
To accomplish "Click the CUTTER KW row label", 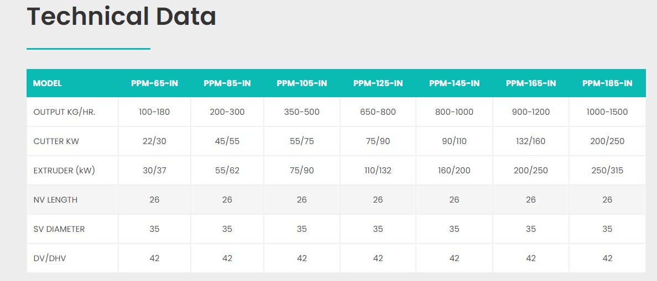I will click(x=56, y=141).
